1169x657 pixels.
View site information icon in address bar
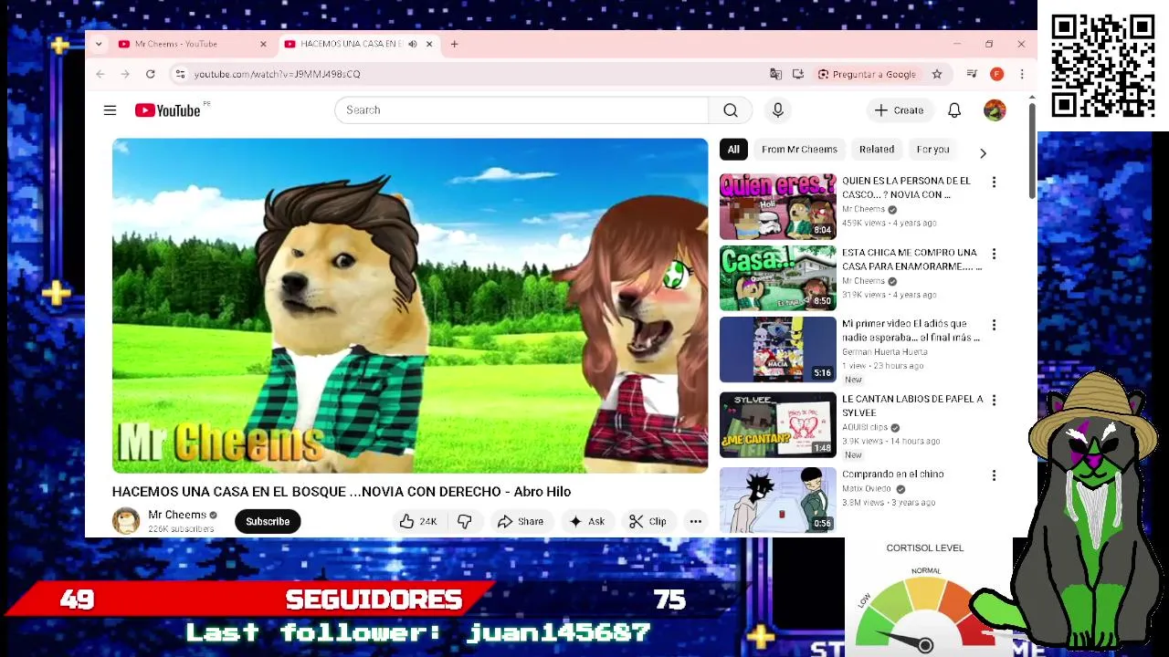pos(181,74)
